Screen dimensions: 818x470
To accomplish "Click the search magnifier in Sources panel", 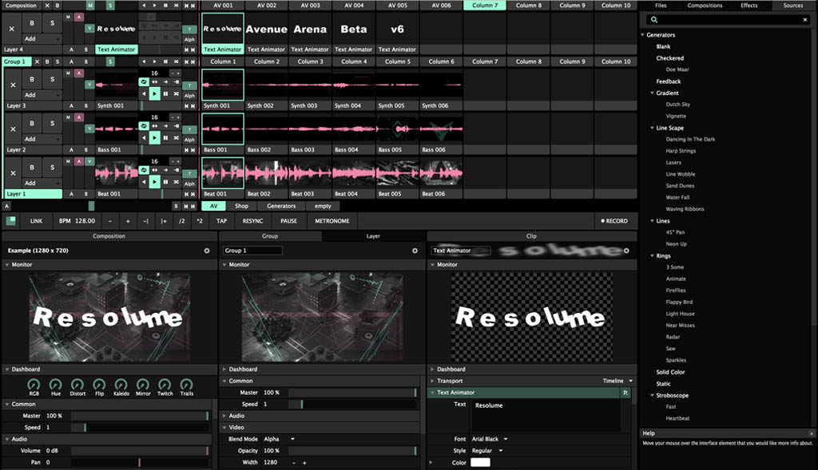I will 653,20.
